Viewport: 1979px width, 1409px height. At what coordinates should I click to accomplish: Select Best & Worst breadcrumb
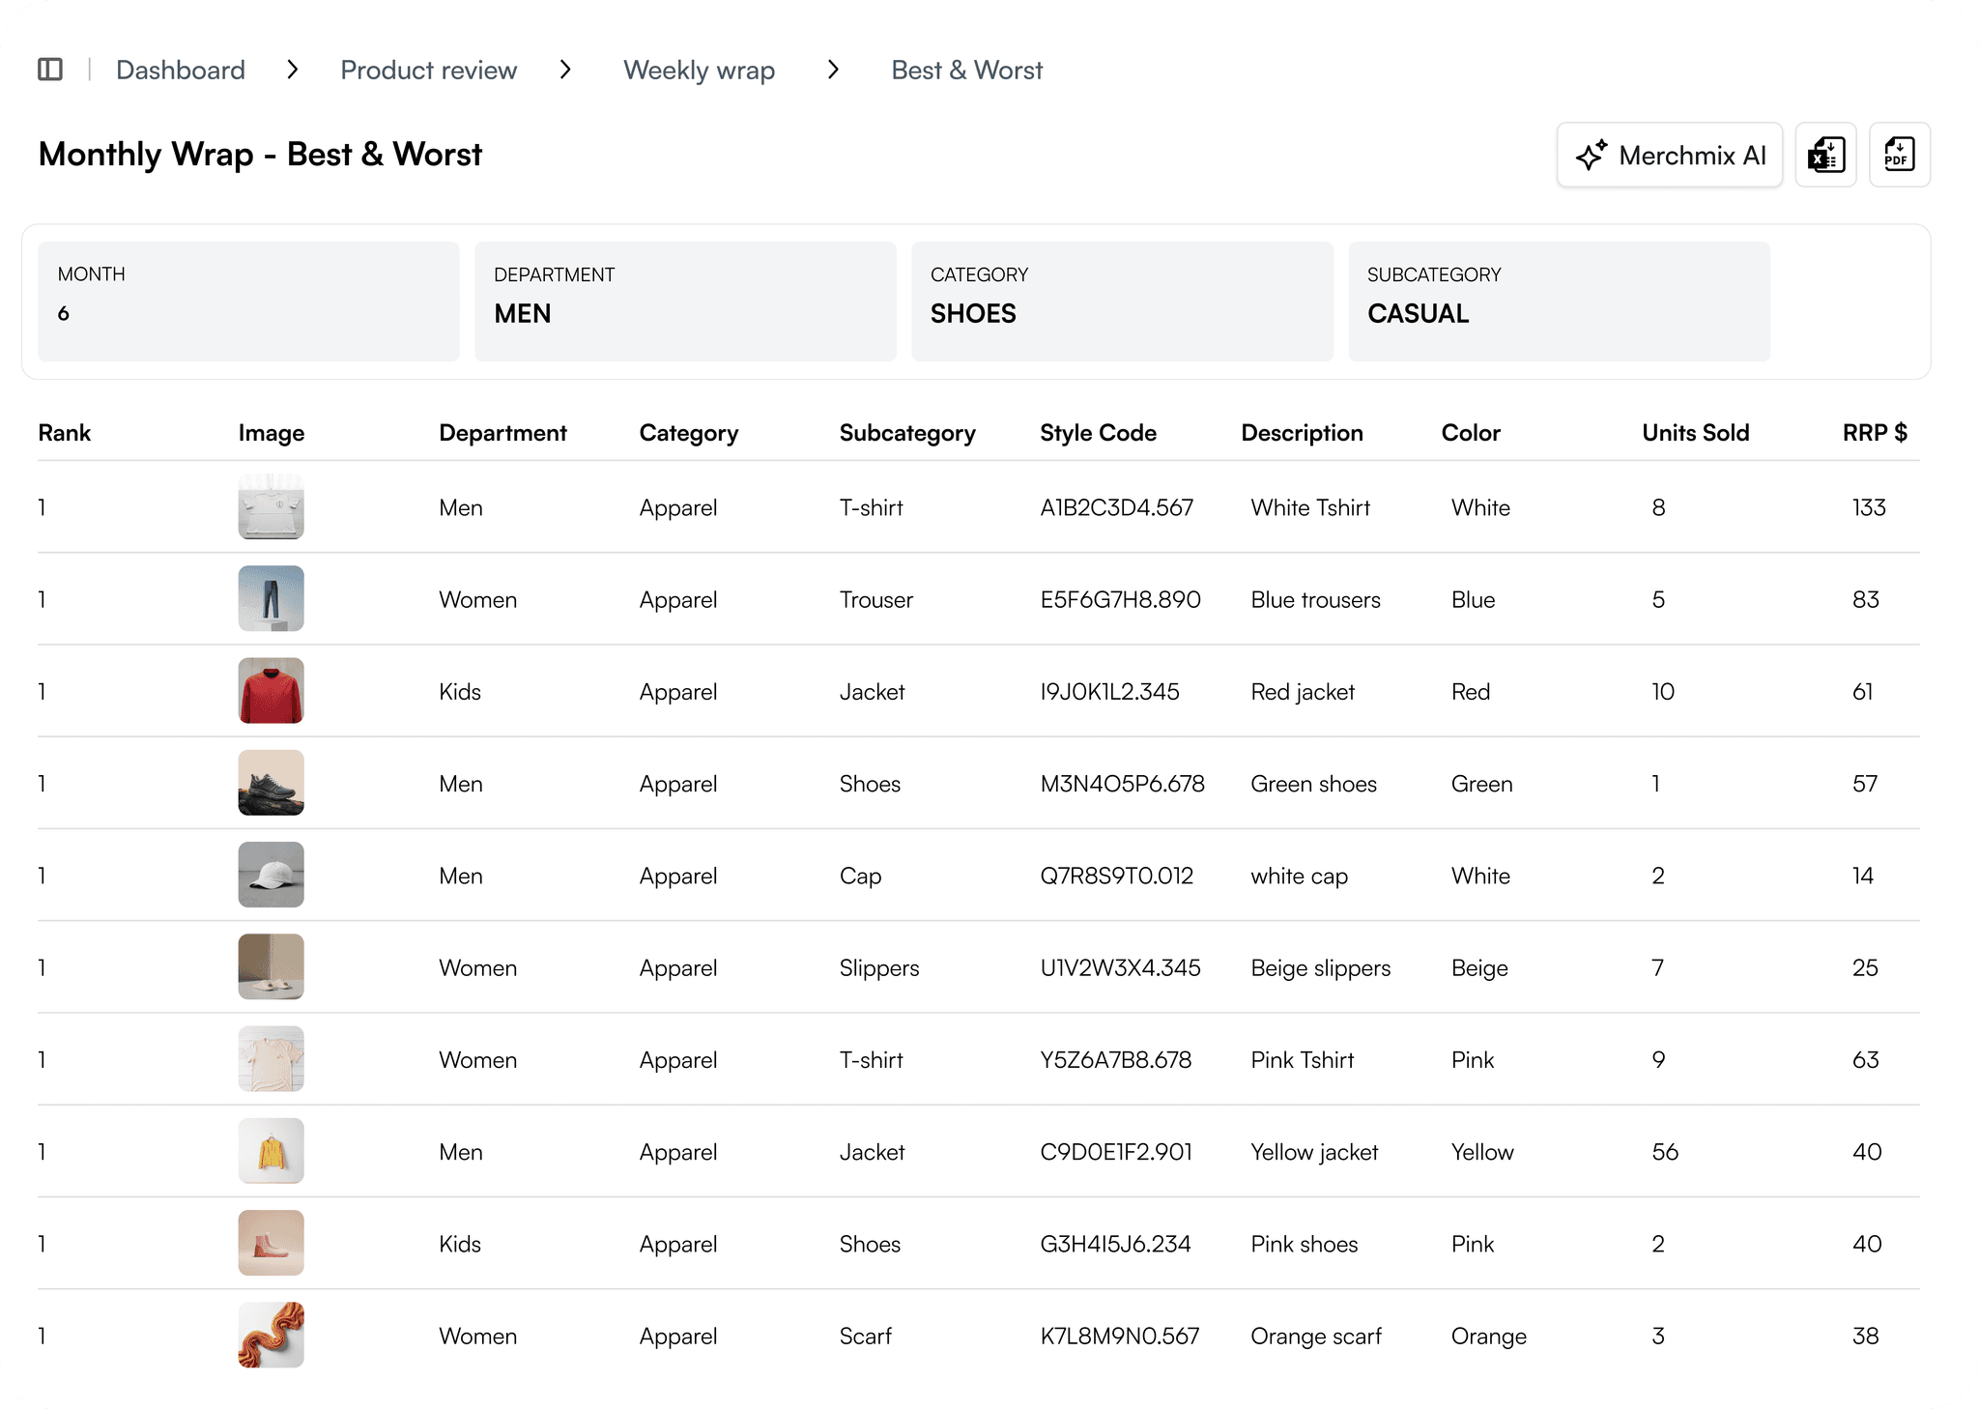point(966,70)
